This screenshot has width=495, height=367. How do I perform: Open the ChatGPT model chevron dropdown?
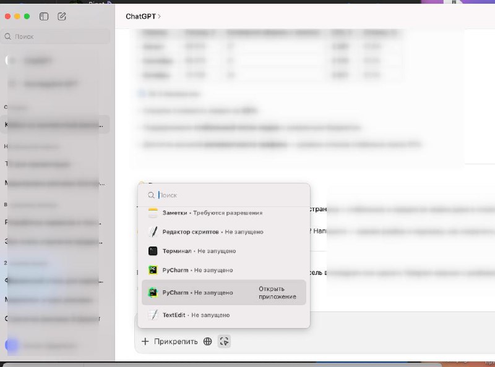pyautogui.click(x=143, y=17)
